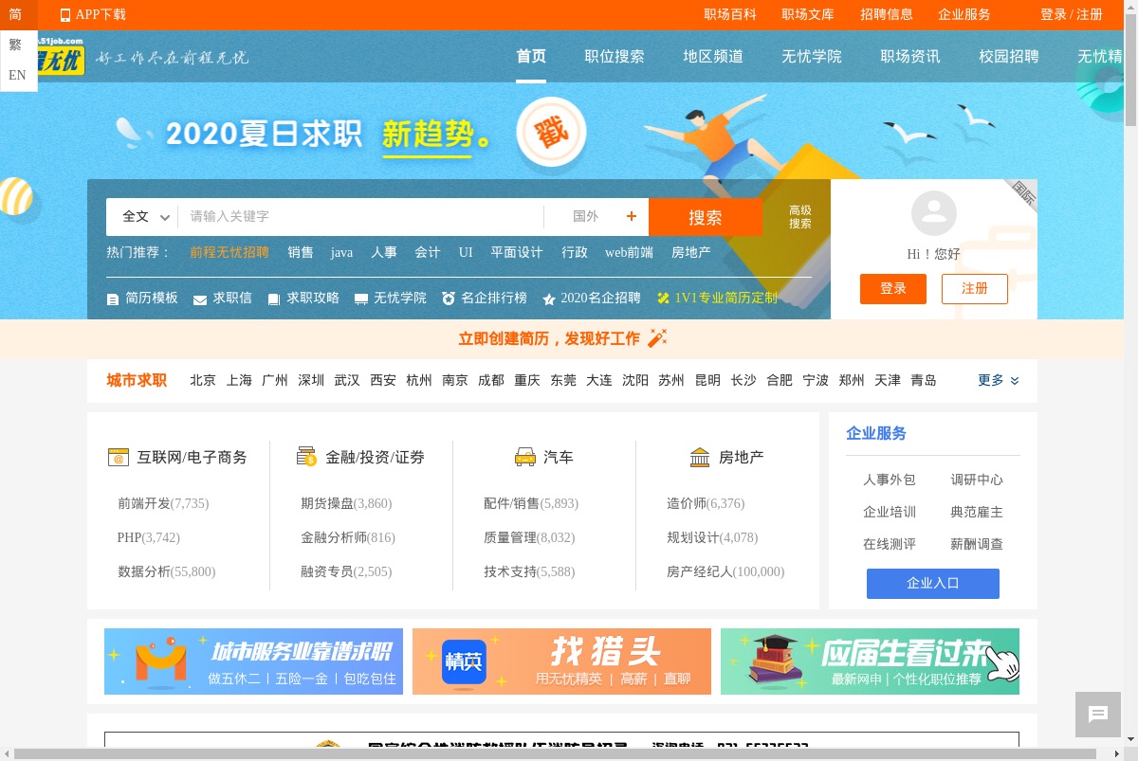Screen dimensions: 1138x761
Task: Click the 戳 round badge on banner
Action: [552, 133]
